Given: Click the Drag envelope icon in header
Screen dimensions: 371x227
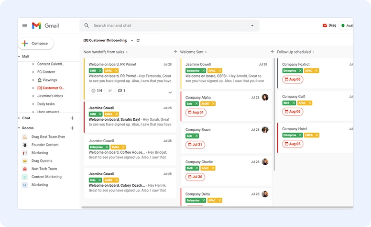Looking at the screenshot, I should (325, 25).
